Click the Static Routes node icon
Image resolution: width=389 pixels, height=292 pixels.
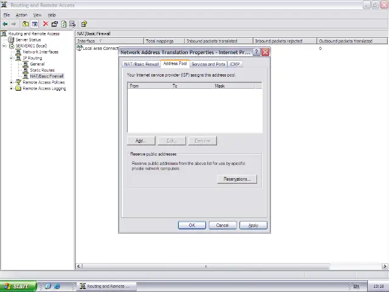point(26,71)
